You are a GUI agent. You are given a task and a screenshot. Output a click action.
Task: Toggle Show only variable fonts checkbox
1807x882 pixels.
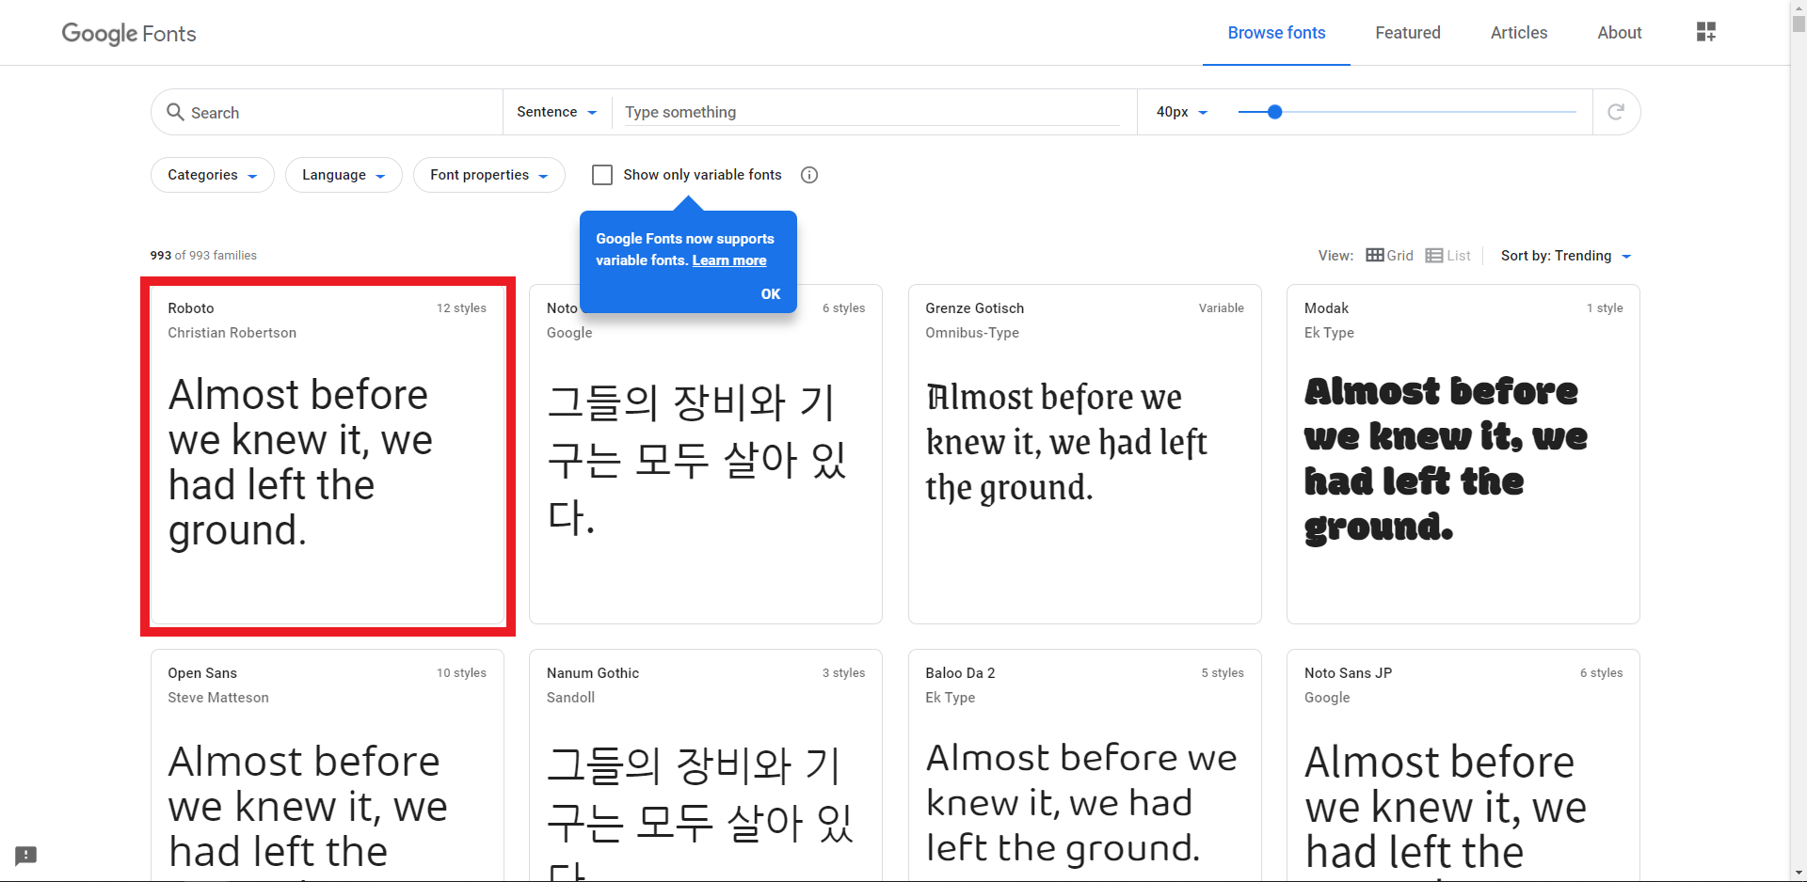click(602, 175)
